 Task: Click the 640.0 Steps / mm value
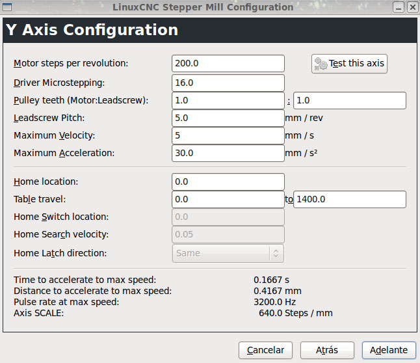[296, 313]
